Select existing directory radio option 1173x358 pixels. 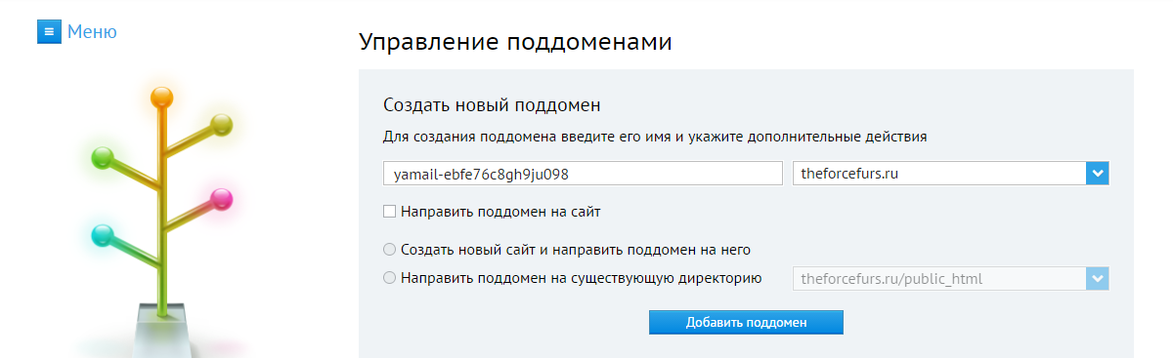point(390,278)
